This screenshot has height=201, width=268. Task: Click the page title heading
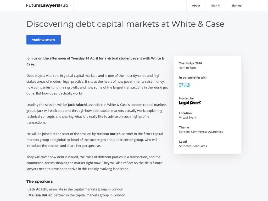(125, 24)
